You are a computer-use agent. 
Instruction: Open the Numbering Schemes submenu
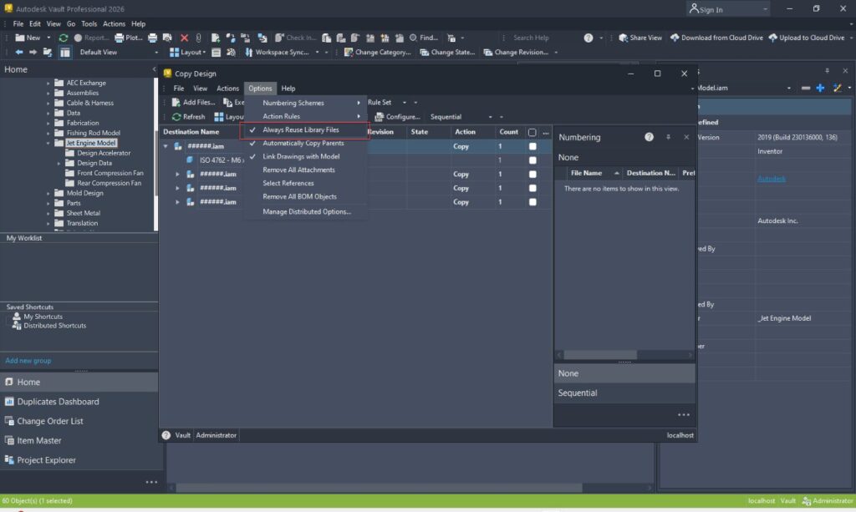pos(293,103)
